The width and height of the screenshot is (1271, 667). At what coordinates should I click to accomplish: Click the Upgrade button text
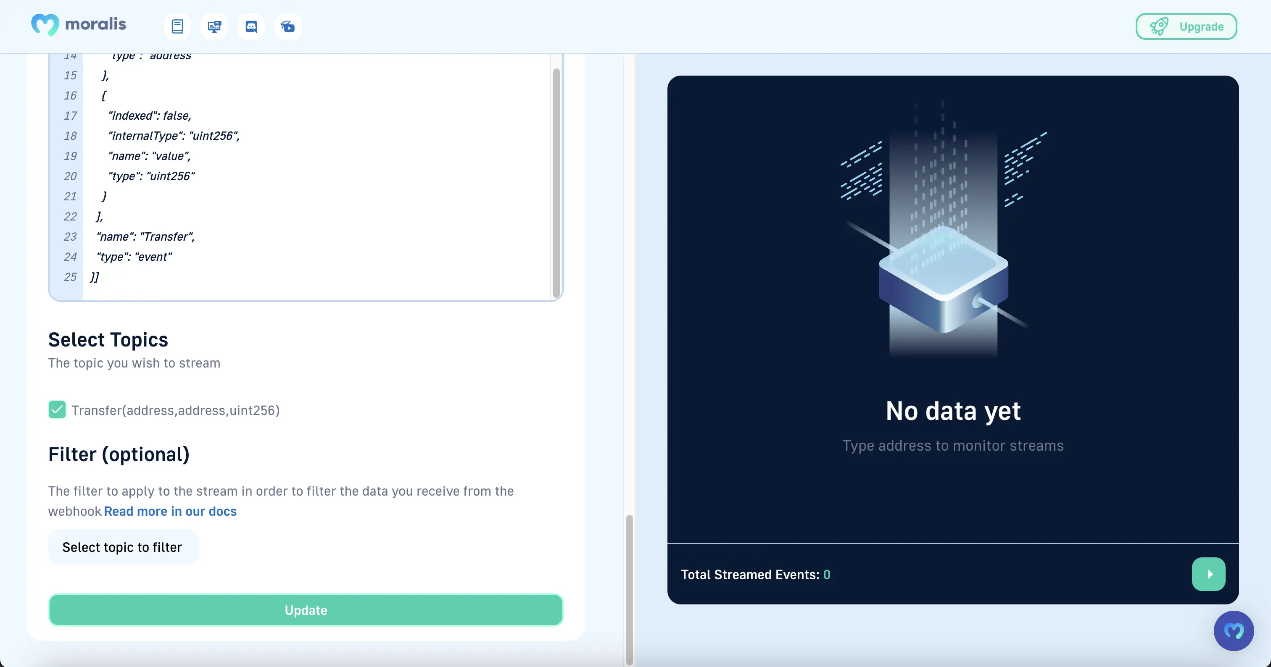pos(1201,26)
